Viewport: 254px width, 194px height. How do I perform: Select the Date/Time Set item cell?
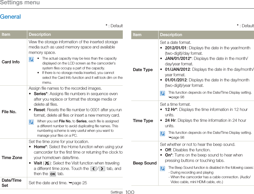pos(13,183)
